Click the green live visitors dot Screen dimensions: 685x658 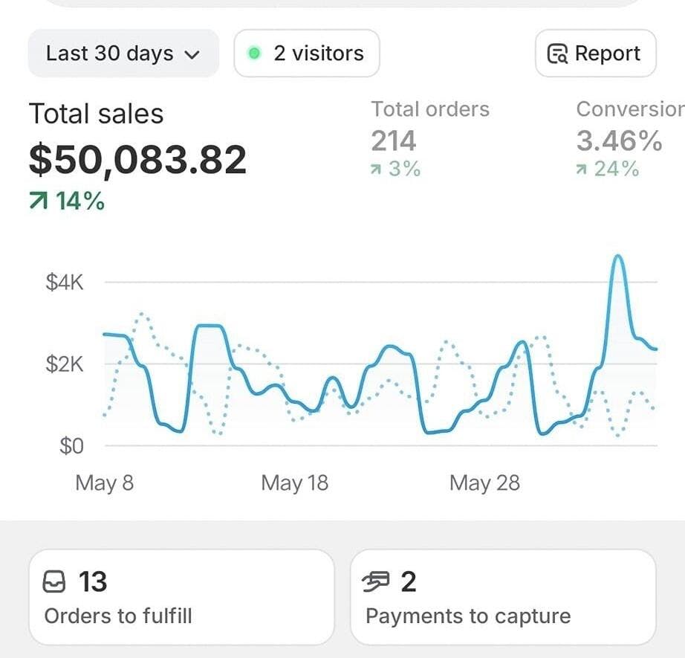coord(255,54)
